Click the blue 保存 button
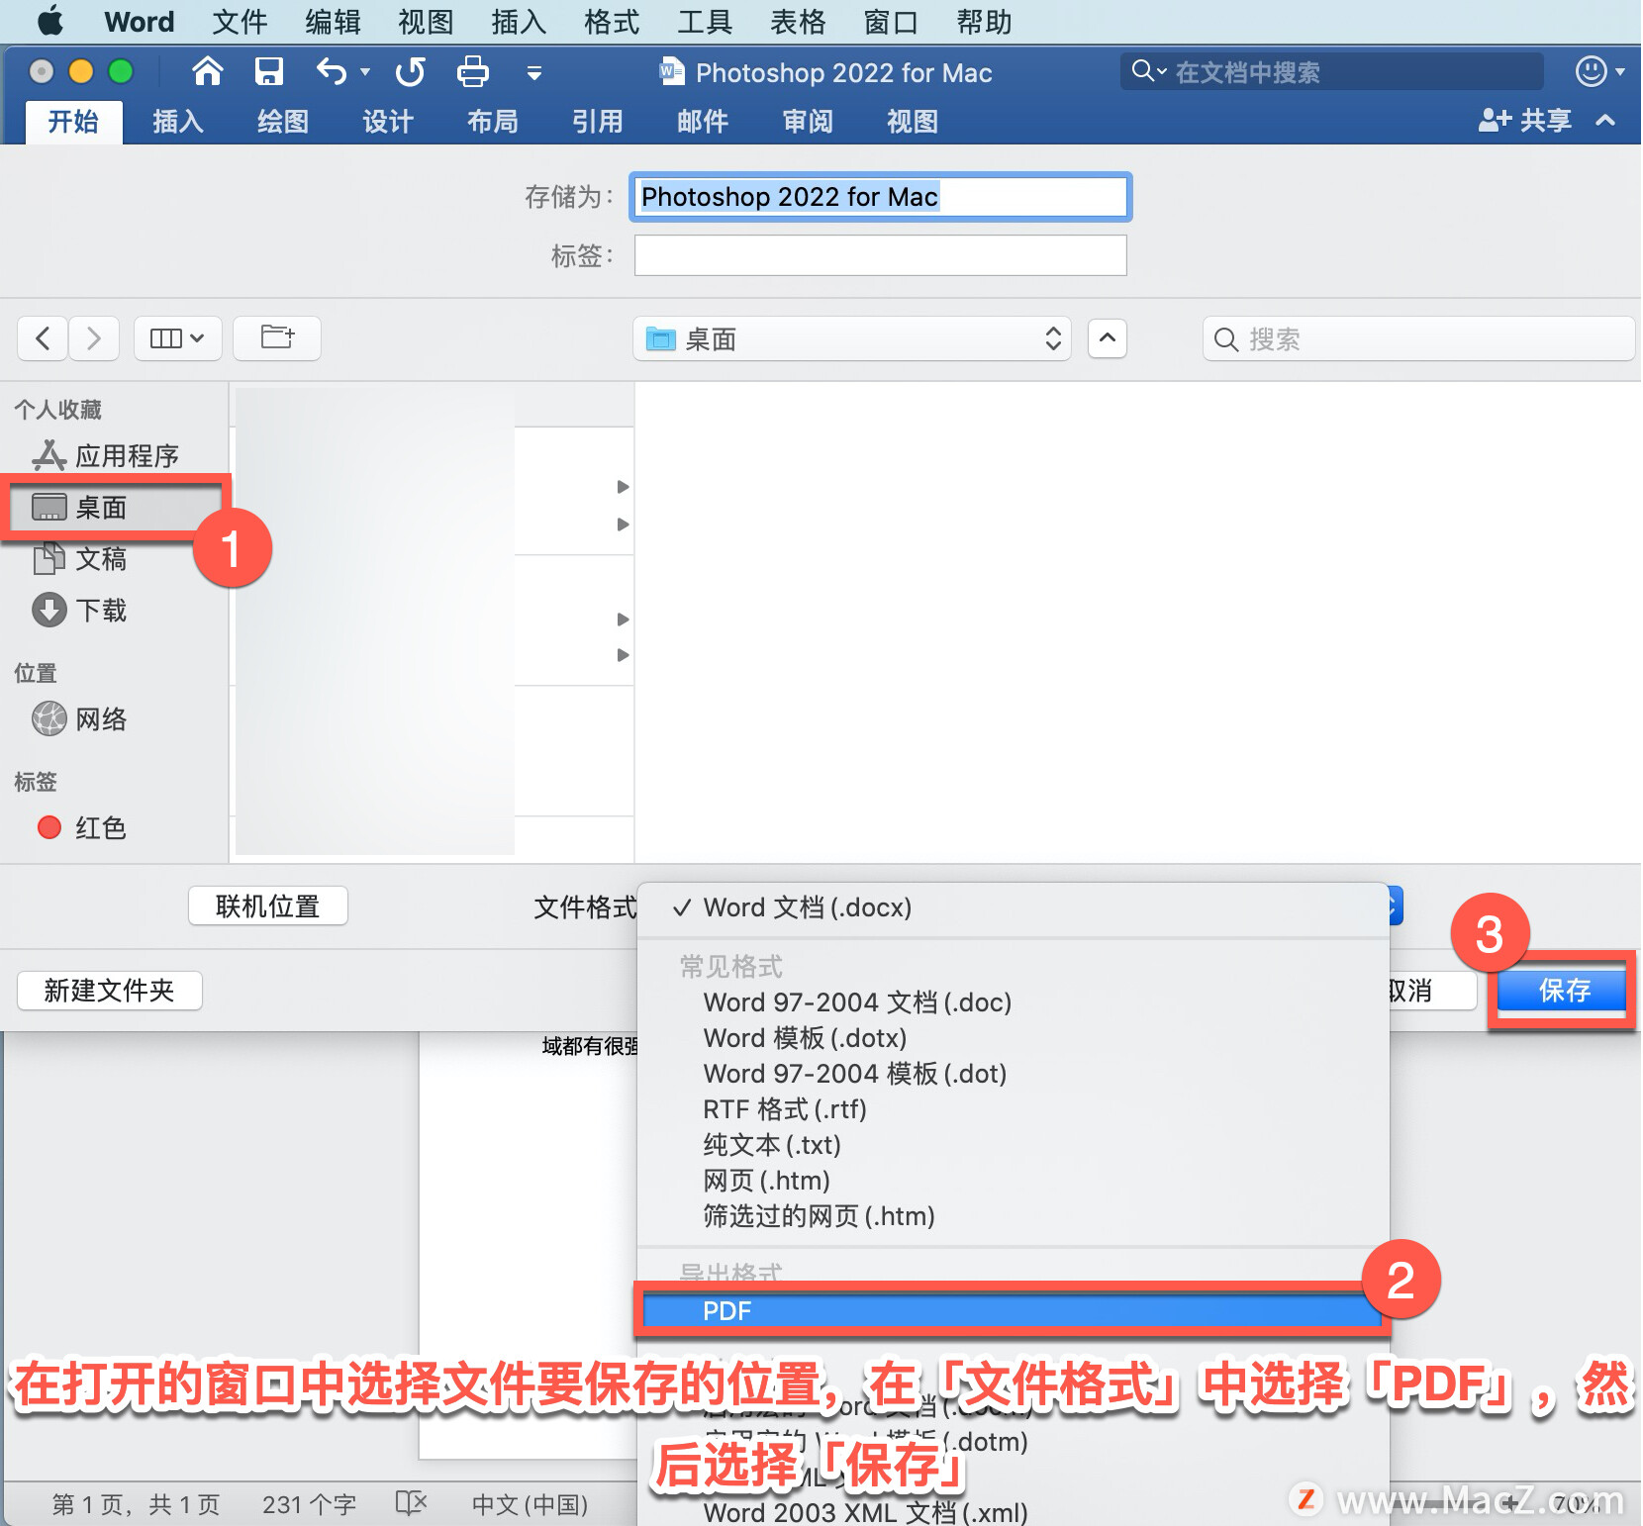 (1563, 991)
